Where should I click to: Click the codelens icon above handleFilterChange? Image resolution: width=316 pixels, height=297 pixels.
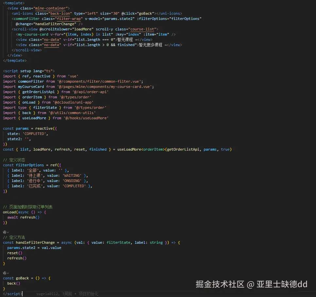pyautogui.click(x=4, y=232)
